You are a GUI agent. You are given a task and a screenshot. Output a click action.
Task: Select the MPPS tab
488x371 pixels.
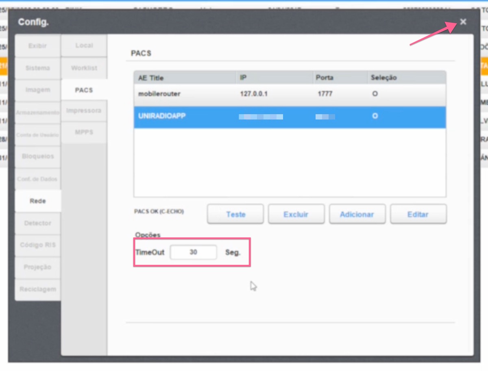pos(83,132)
